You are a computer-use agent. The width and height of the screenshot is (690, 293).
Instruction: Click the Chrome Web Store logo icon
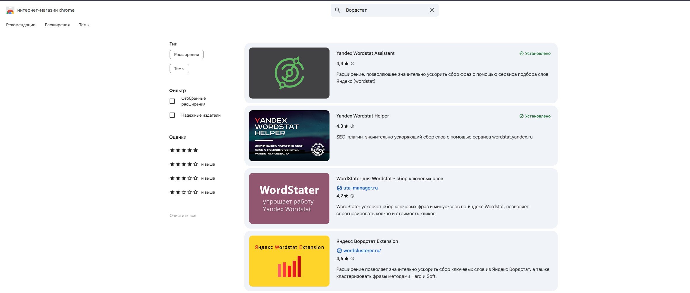click(x=10, y=10)
